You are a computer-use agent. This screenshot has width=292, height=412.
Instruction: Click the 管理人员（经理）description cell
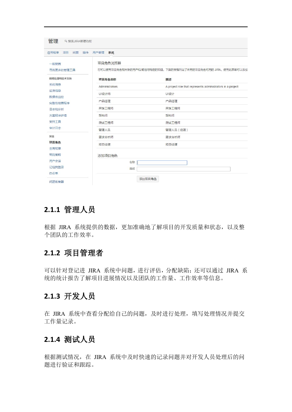tap(177, 130)
